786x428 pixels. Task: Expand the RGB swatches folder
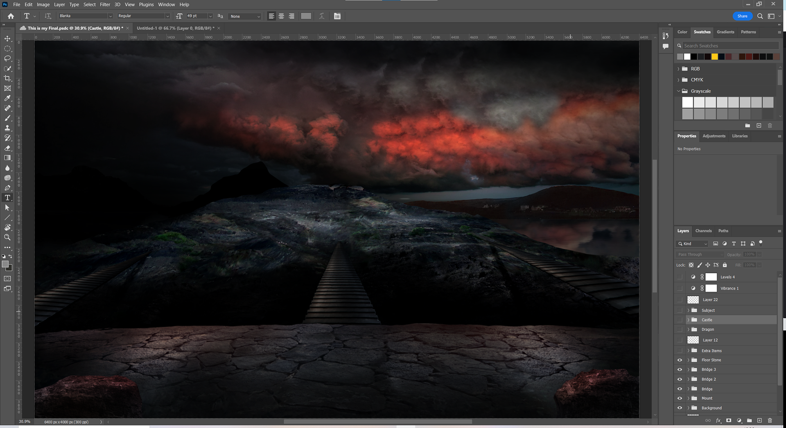tap(678, 69)
